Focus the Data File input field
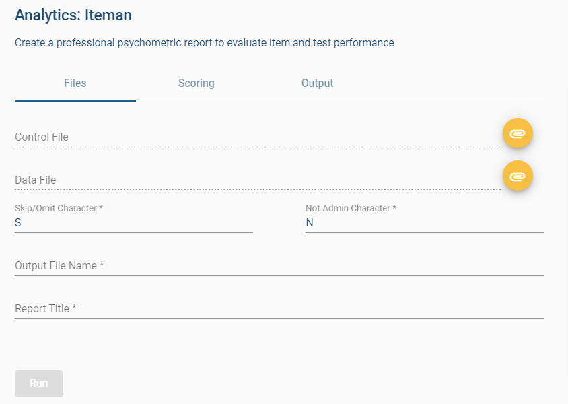This screenshot has height=404, width=568. pos(256,180)
